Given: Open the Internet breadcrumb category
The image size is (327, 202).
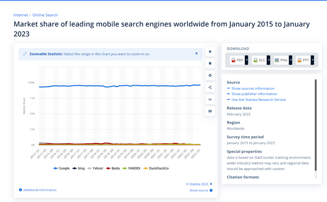Looking at the screenshot, I should (x=20, y=15).
